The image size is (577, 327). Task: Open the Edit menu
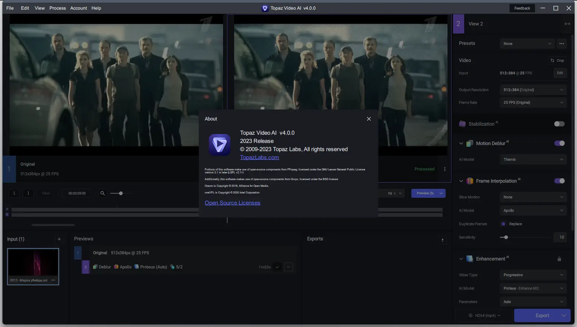tap(25, 8)
